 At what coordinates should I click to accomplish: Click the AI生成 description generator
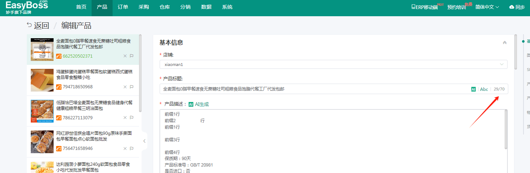click(198, 104)
